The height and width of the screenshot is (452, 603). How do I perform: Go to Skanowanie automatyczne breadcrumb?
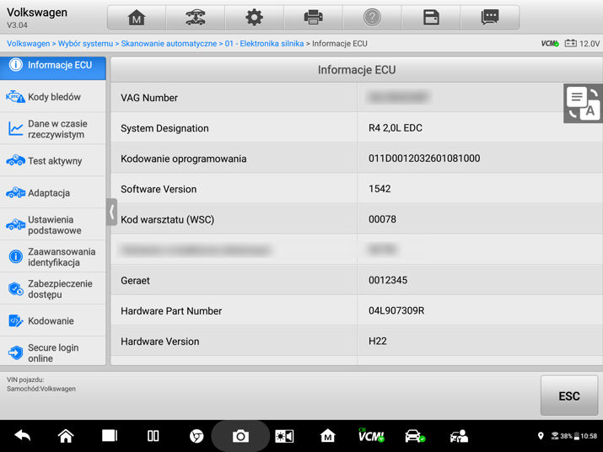pos(169,44)
